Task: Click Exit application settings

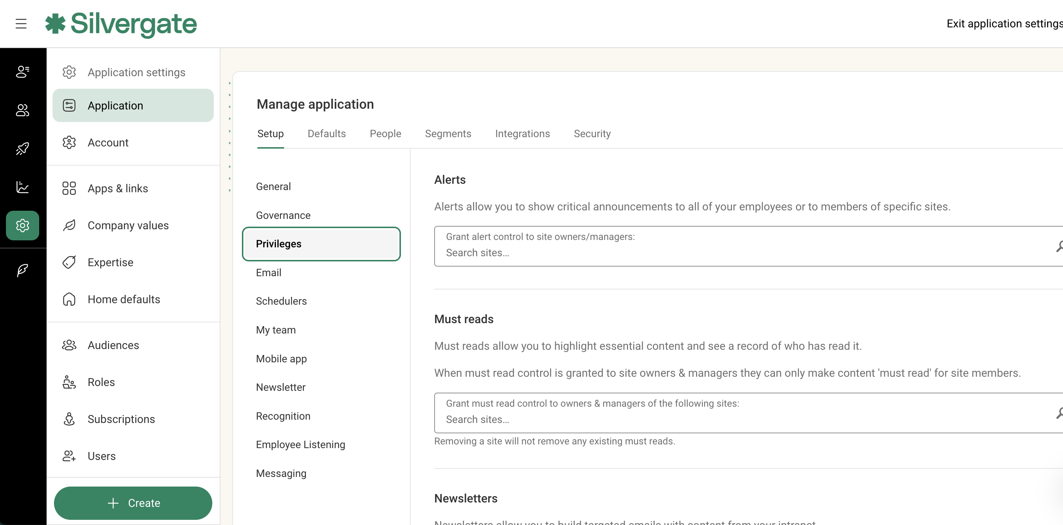Action: (x=1003, y=24)
